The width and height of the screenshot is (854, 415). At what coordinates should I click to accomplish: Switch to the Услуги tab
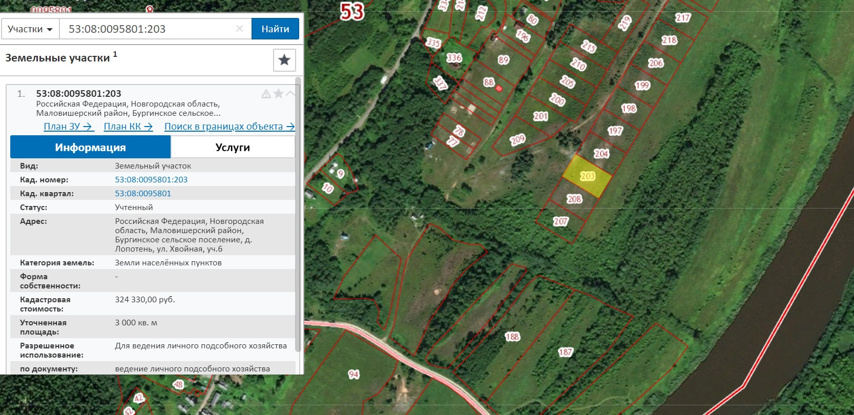tap(233, 148)
